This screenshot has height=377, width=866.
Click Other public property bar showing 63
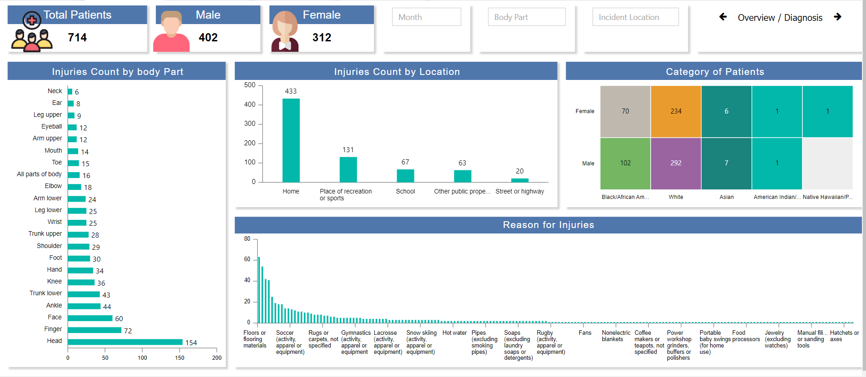coord(463,176)
